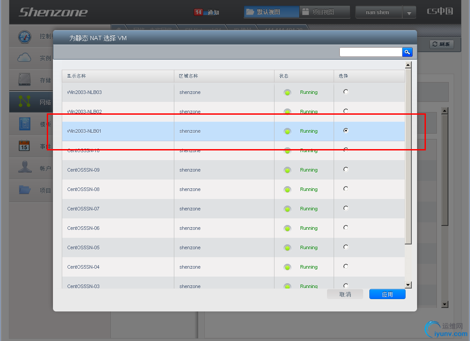Open the nan shen user dropdown arrow
This screenshot has width=470, height=341.
pyautogui.click(x=409, y=13)
